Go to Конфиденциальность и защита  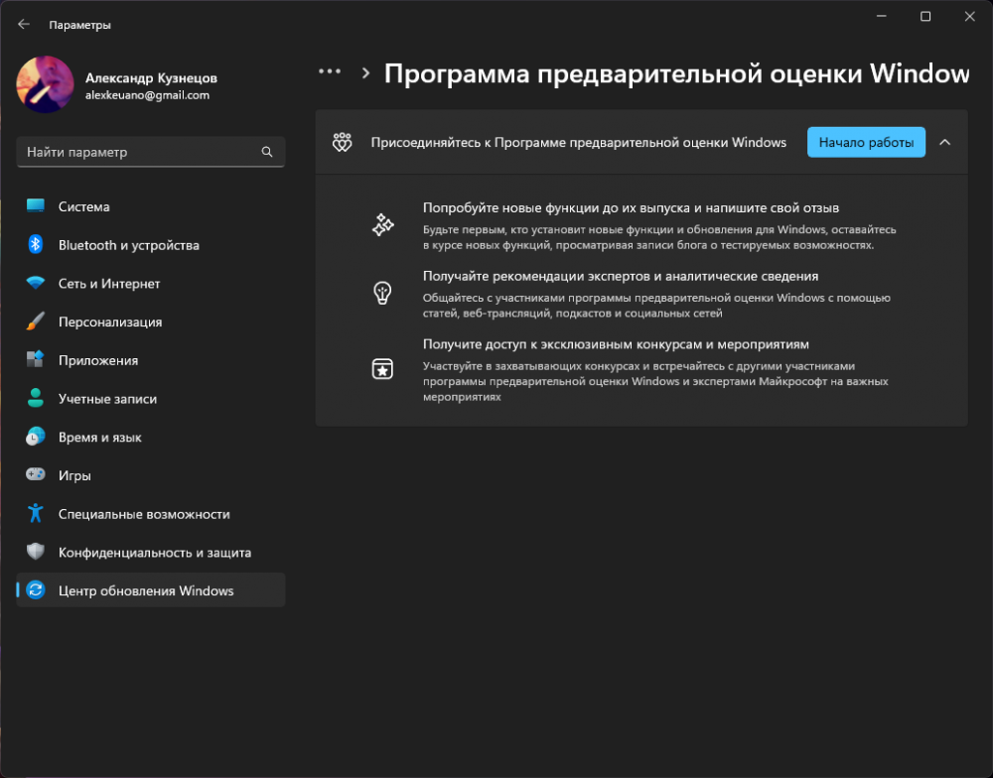(151, 553)
